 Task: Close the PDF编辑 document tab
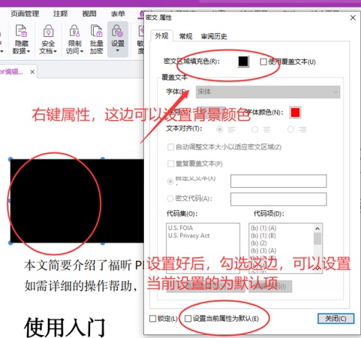(x=32, y=72)
